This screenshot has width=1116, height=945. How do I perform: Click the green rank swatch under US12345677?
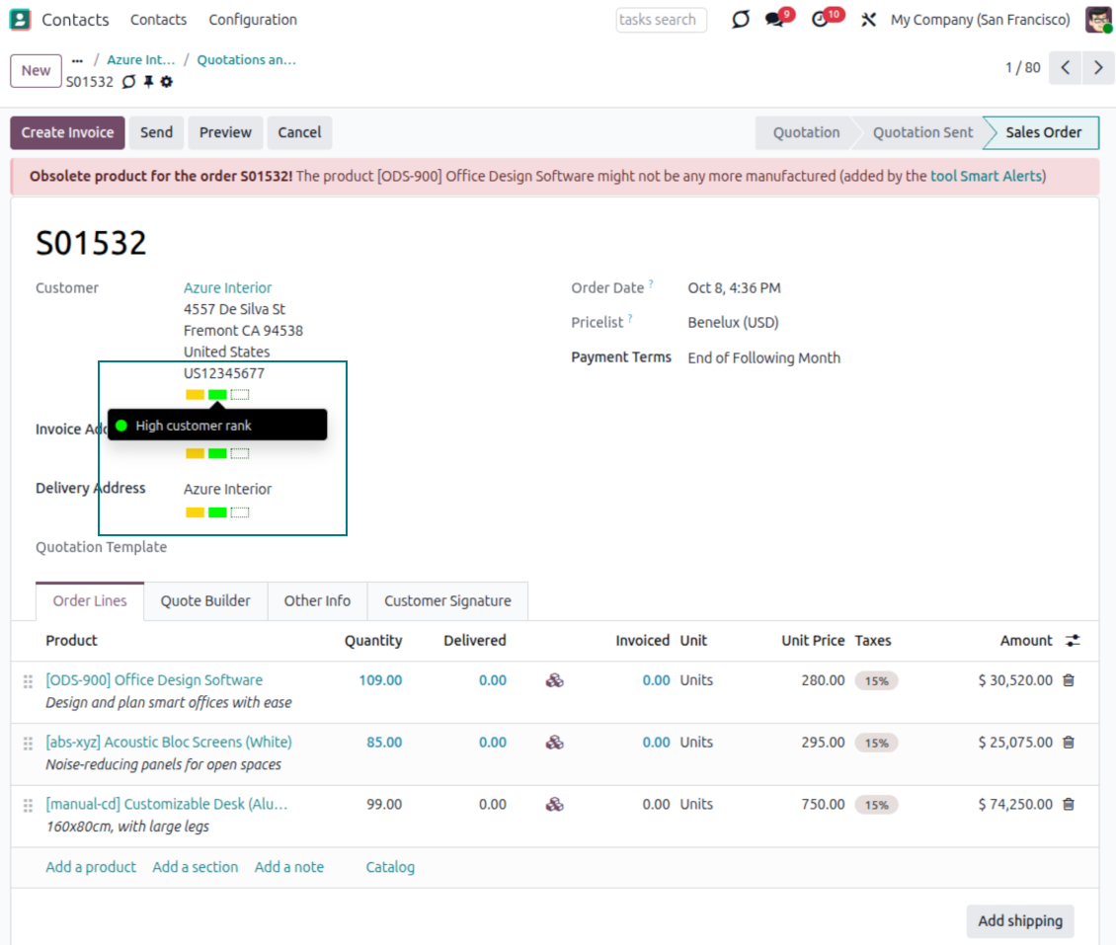(217, 395)
